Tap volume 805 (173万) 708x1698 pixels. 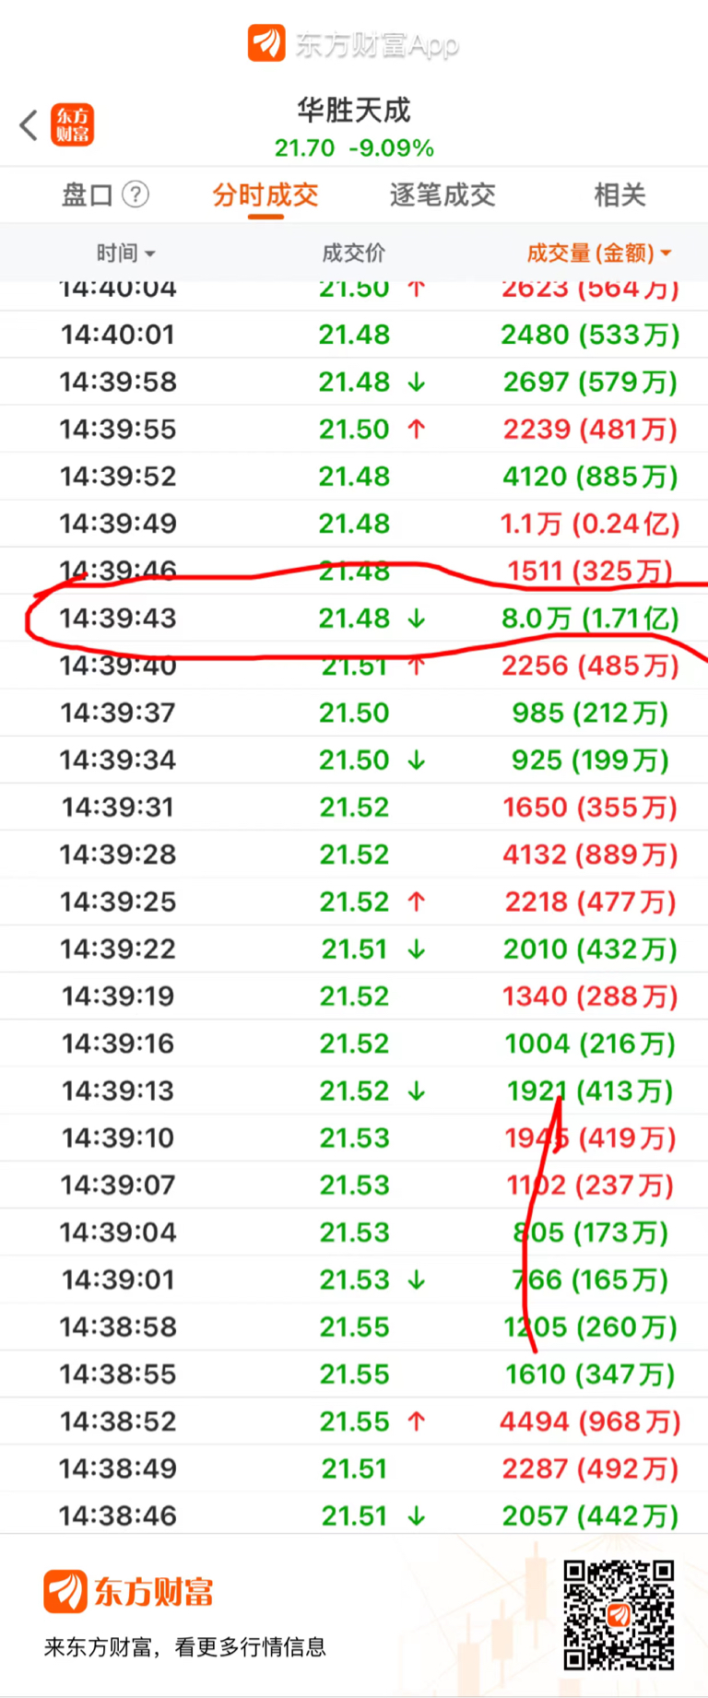point(590,1232)
